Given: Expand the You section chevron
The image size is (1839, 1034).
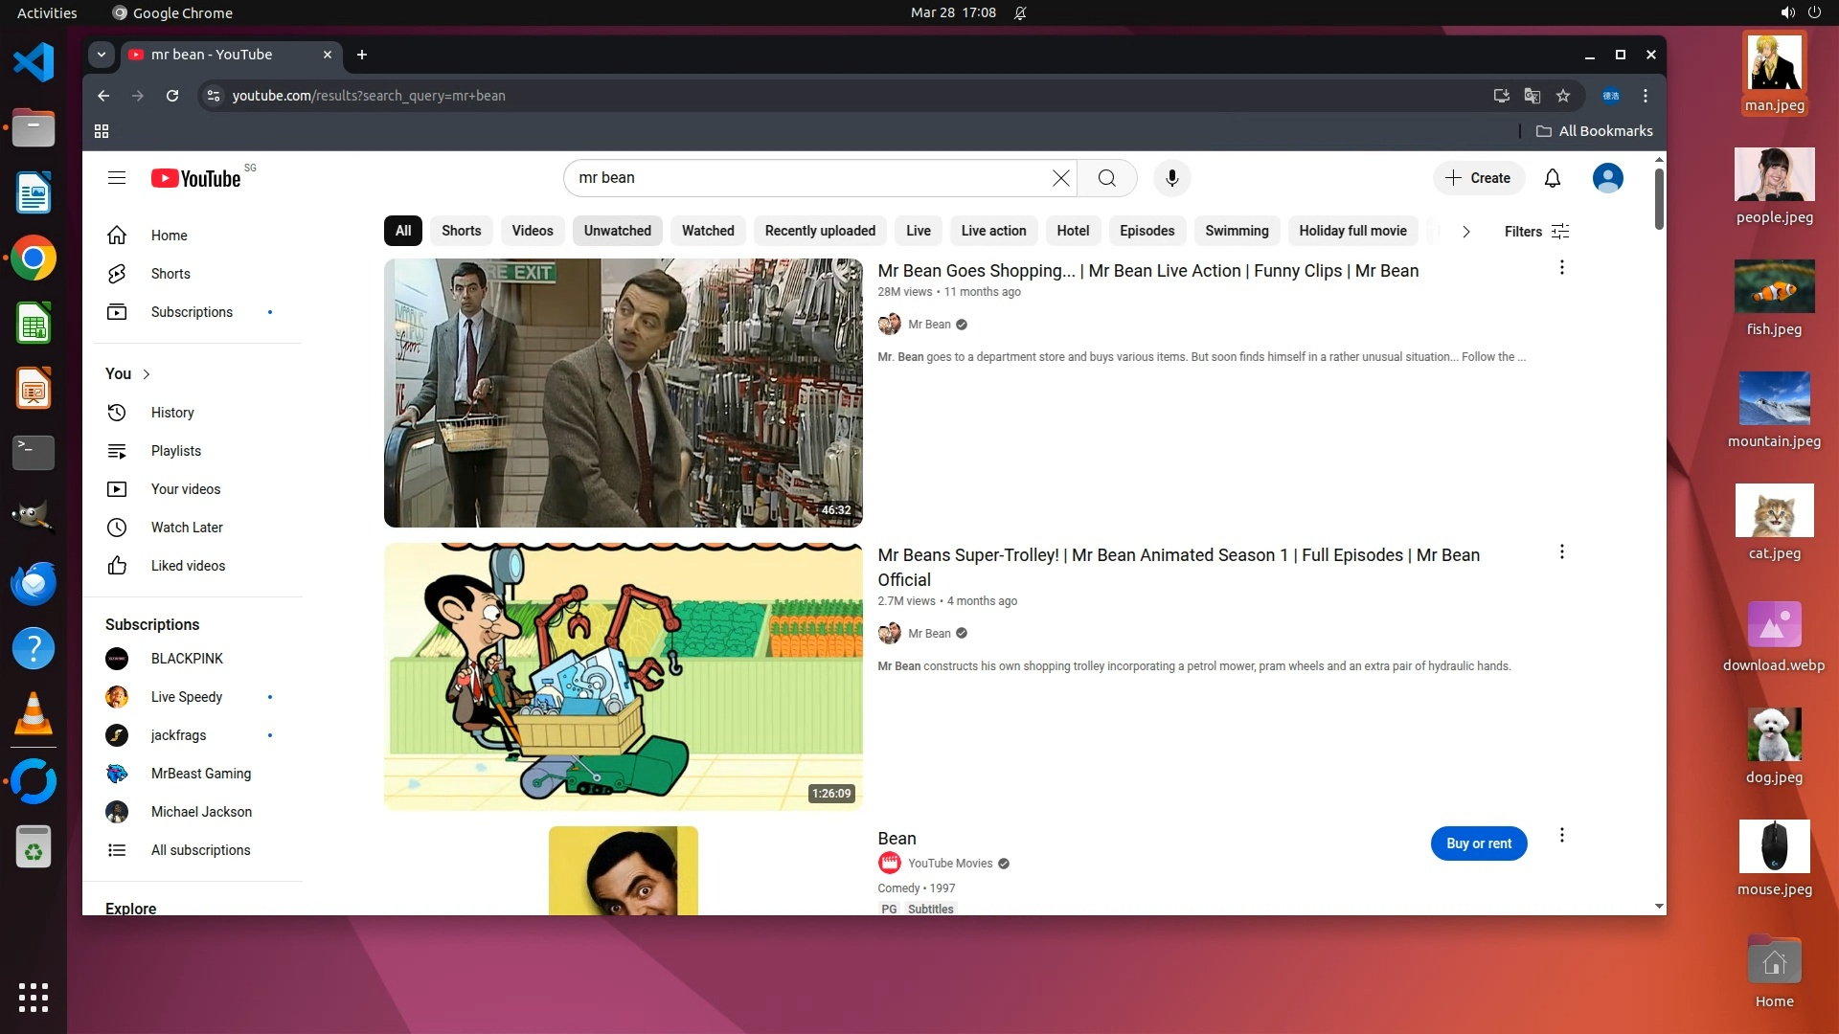Looking at the screenshot, I should (x=147, y=374).
